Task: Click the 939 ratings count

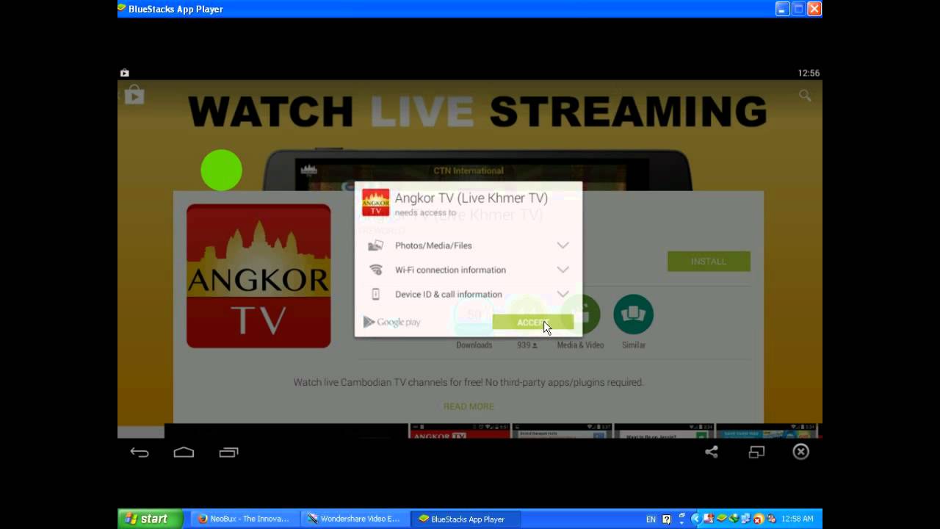Action: tap(527, 345)
